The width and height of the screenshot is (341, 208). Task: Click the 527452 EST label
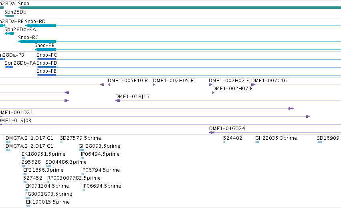(x=32, y=178)
